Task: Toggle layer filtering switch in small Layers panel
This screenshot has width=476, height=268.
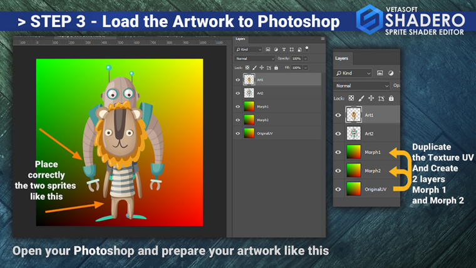Action: [307, 48]
